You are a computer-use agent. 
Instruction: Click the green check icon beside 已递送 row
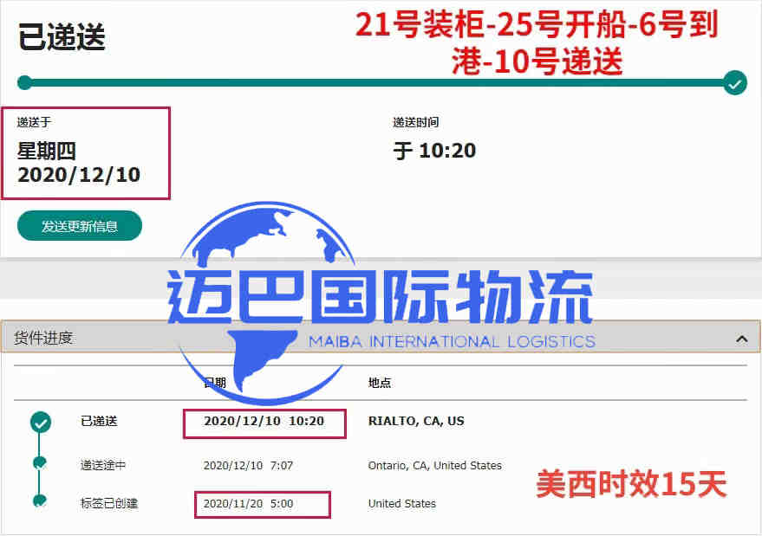[x=41, y=423]
